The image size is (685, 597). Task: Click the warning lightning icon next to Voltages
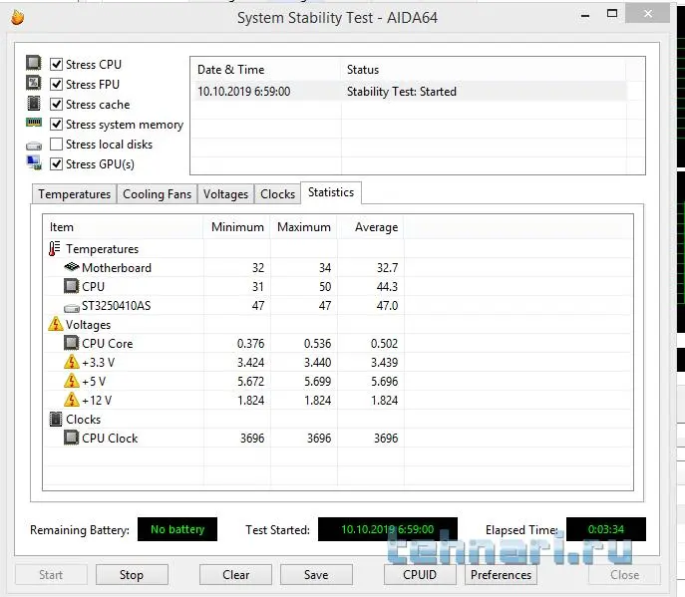(x=56, y=324)
